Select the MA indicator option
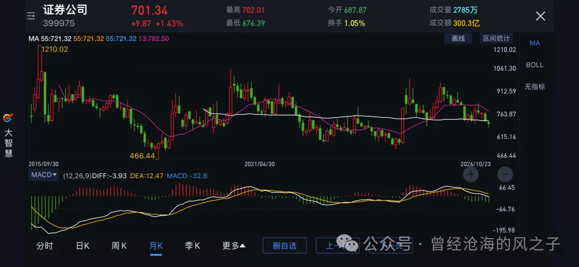 point(535,43)
